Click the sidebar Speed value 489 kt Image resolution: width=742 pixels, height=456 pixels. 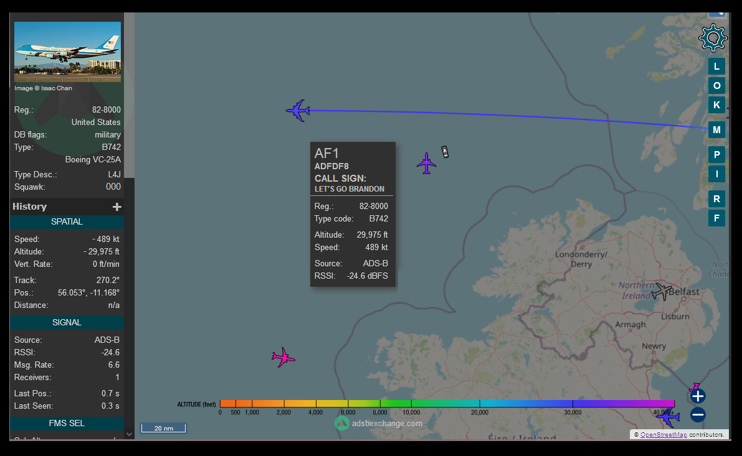click(105, 239)
